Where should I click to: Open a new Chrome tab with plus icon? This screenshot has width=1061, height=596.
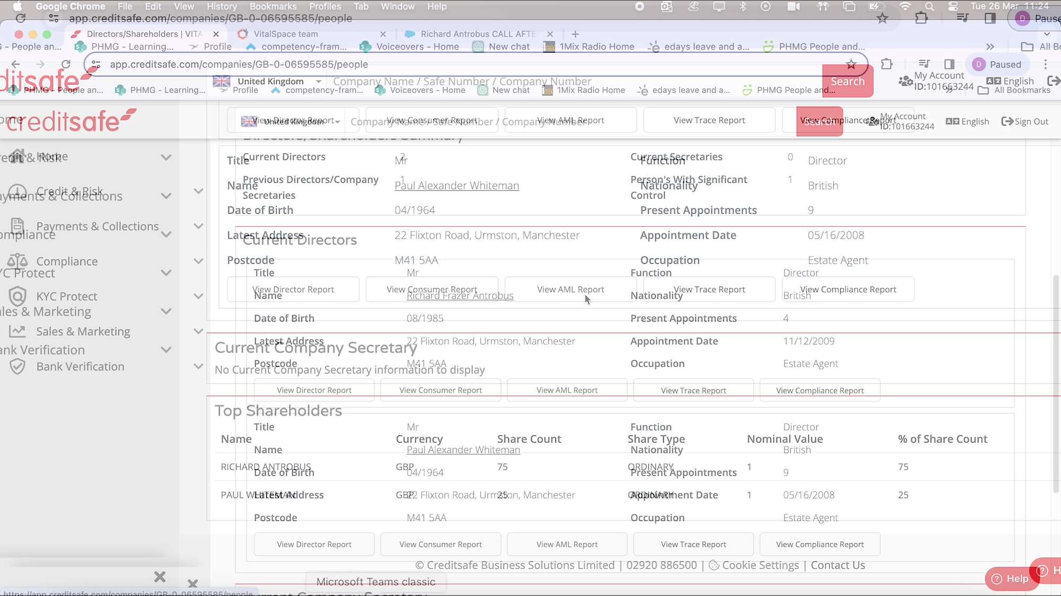(x=575, y=34)
